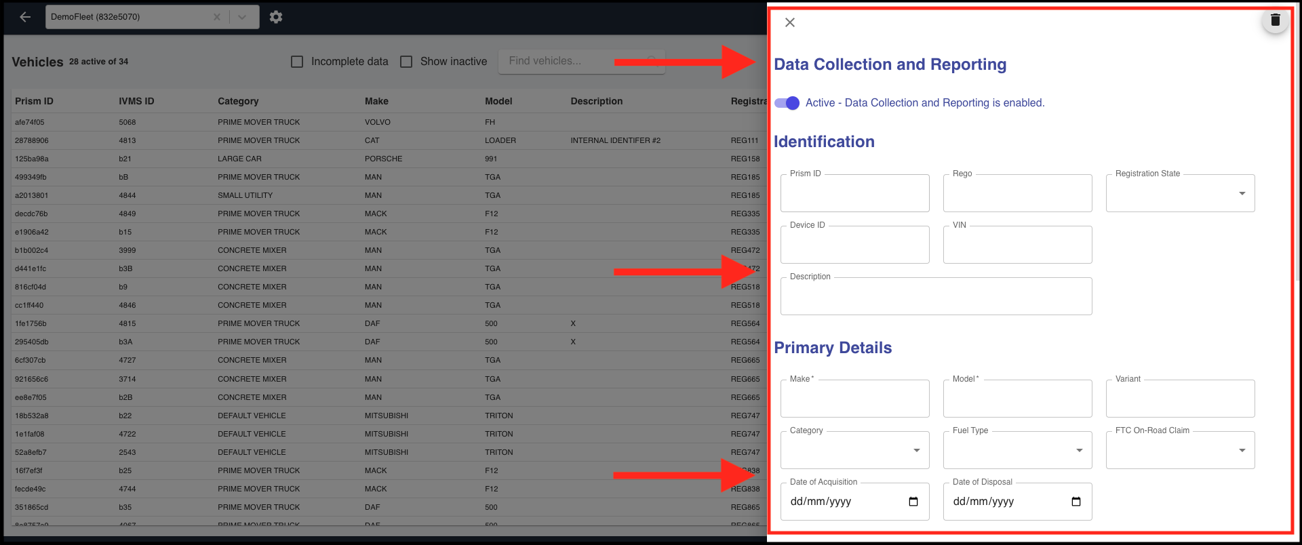Screen dimensions: 1302x545
Task: Click into the Description text field
Action: (x=936, y=297)
